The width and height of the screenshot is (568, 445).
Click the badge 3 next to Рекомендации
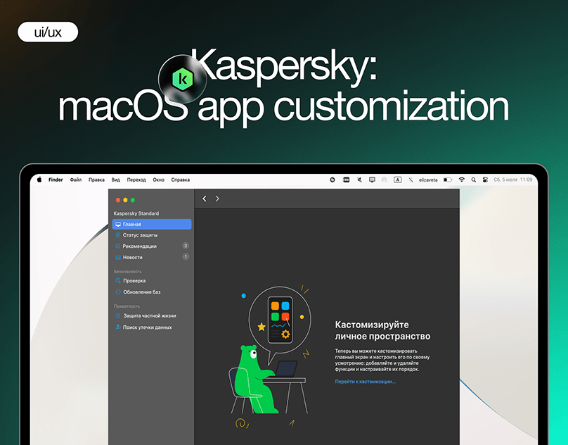[x=186, y=246]
